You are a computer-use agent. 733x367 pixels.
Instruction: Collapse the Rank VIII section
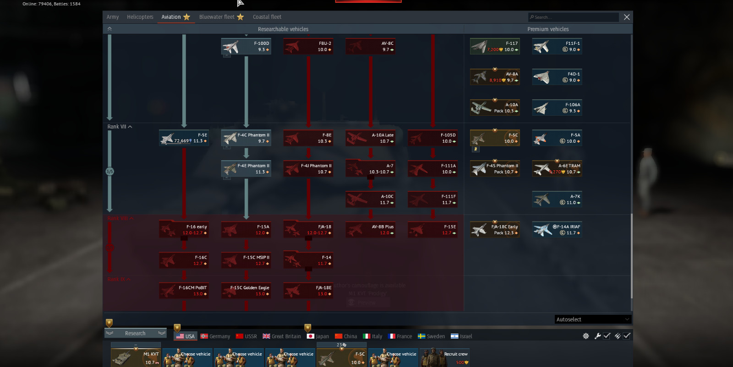pos(120,218)
